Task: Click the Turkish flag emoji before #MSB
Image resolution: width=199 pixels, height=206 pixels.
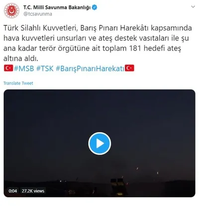Action: point(8,68)
